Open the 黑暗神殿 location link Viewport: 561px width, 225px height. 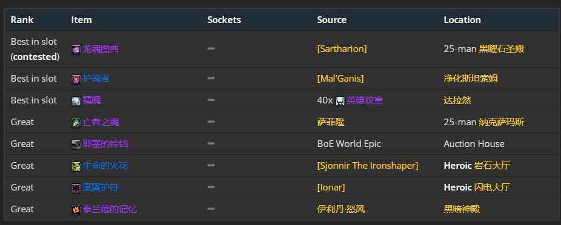pyautogui.click(x=462, y=209)
